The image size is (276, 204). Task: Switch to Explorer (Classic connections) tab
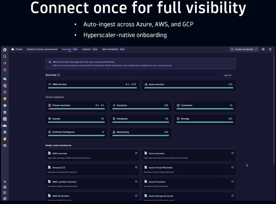(42, 49)
